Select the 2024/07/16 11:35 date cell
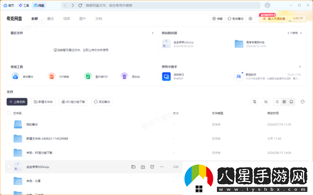 tap(279, 124)
